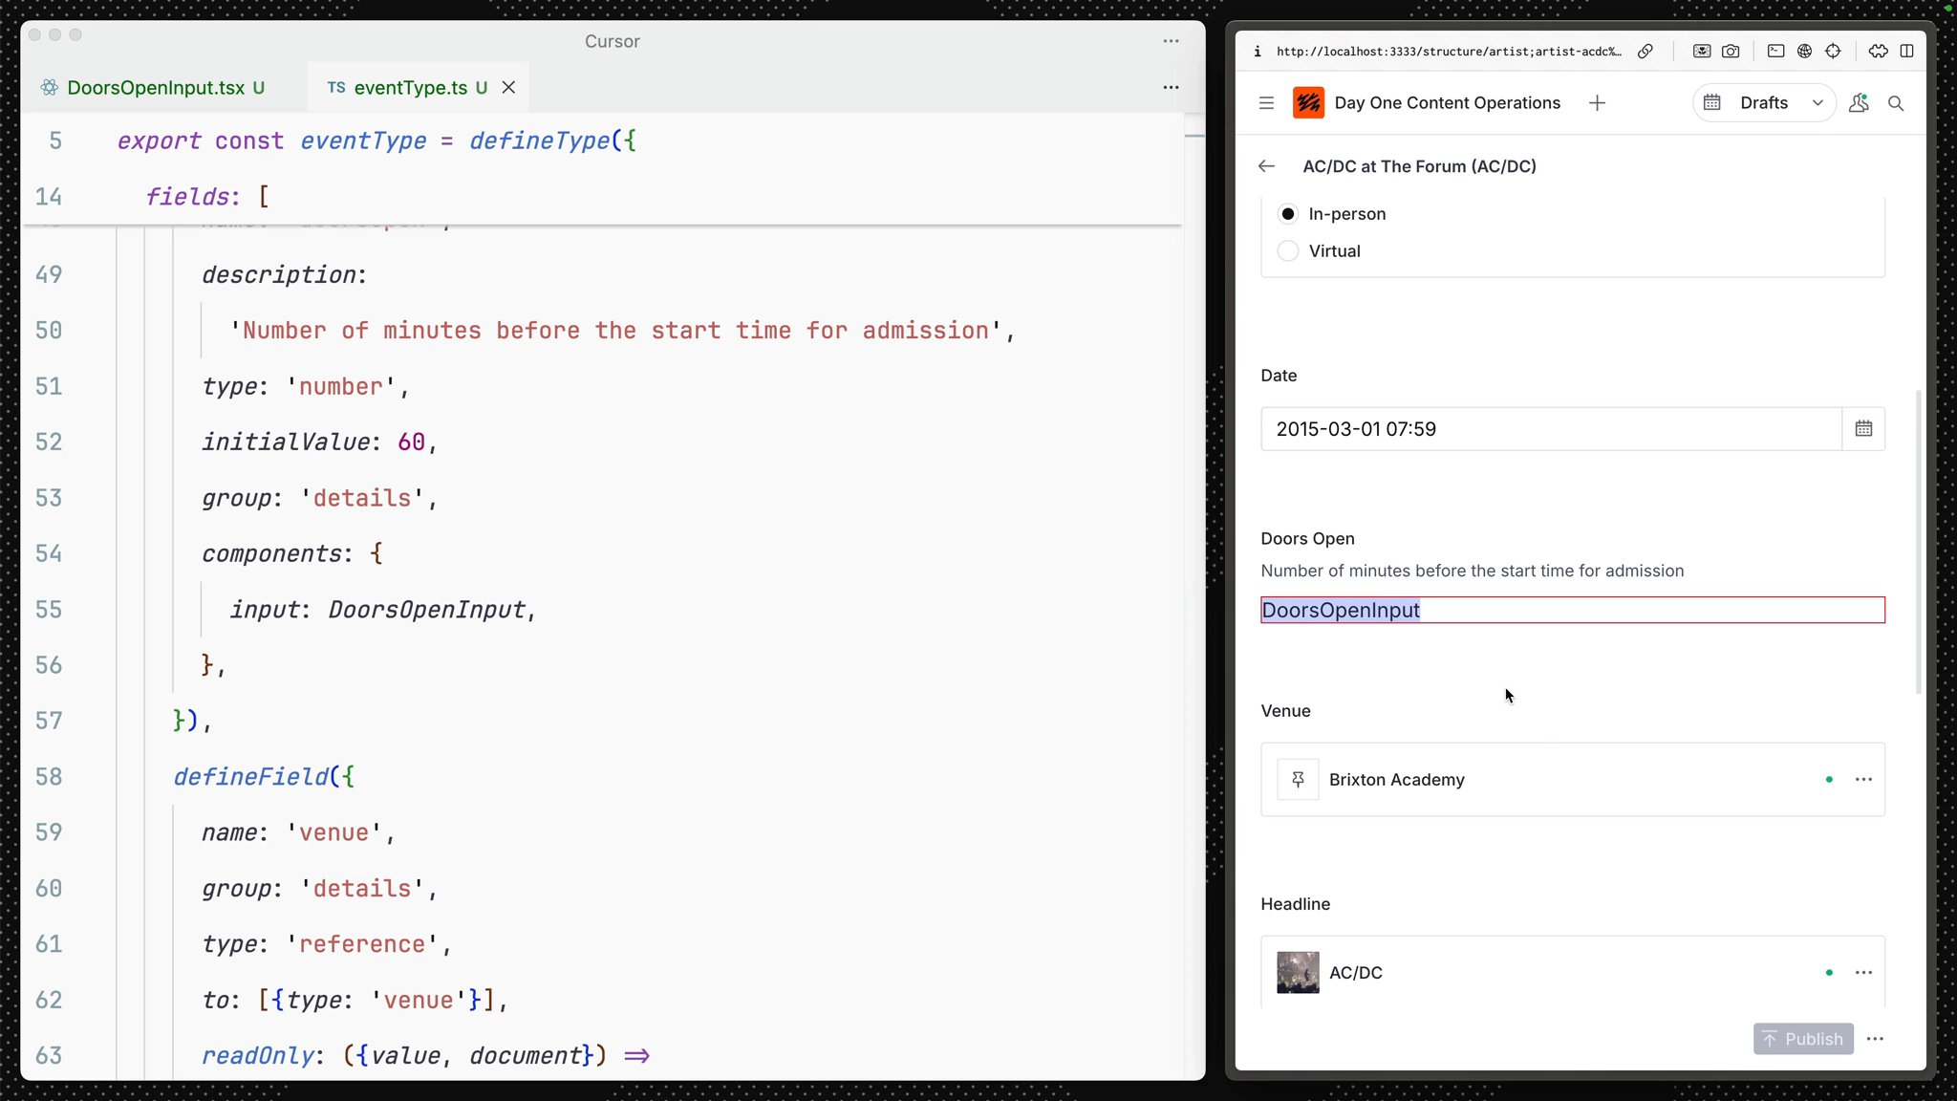Open the Brixton Academy reference options menu
The height and width of the screenshot is (1101, 1957).
[1863, 780]
